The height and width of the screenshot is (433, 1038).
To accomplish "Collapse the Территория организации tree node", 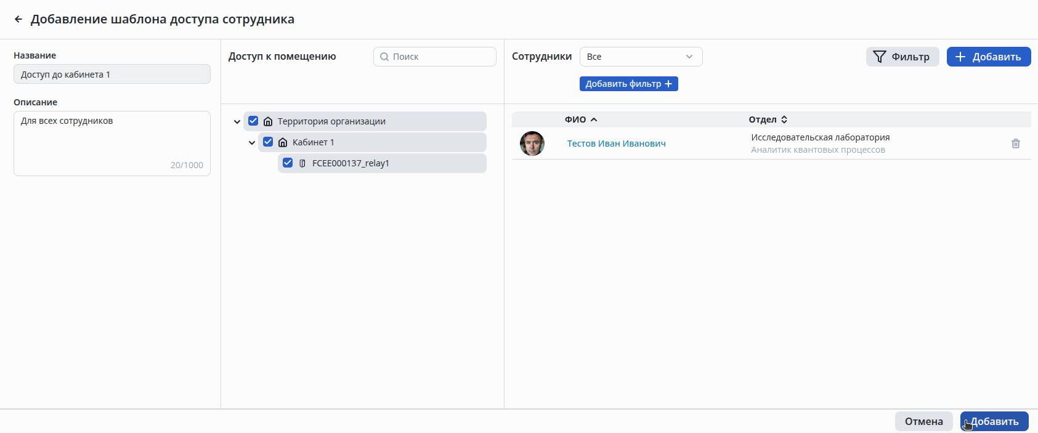I will (x=237, y=122).
